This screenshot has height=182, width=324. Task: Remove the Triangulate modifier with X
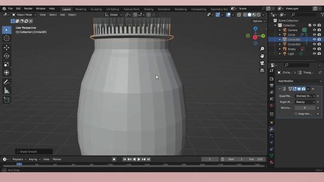point(313,89)
